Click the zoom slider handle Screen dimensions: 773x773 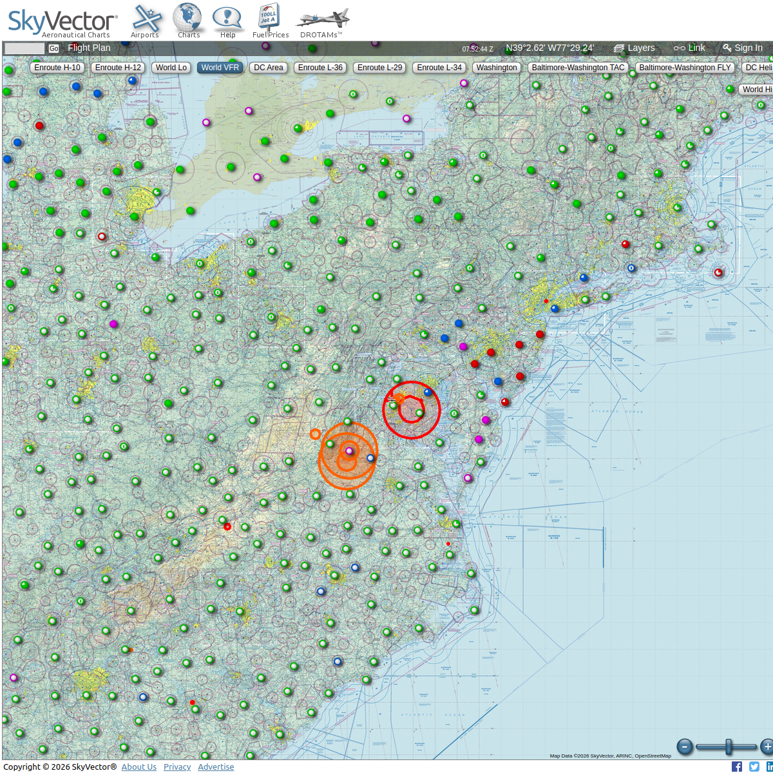click(729, 747)
